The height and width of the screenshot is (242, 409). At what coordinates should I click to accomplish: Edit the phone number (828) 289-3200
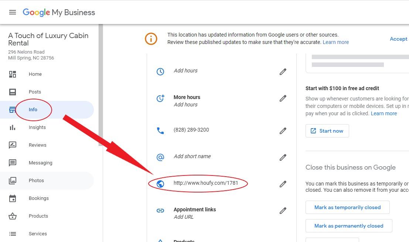coord(283,131)
